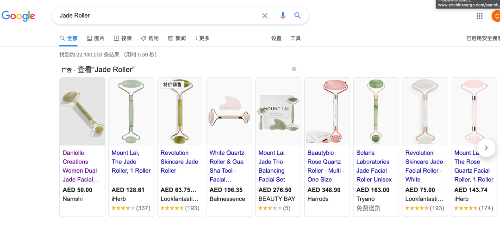Click the Harrods seller name
The image size is (500, 225).
(x=318, y=199)
